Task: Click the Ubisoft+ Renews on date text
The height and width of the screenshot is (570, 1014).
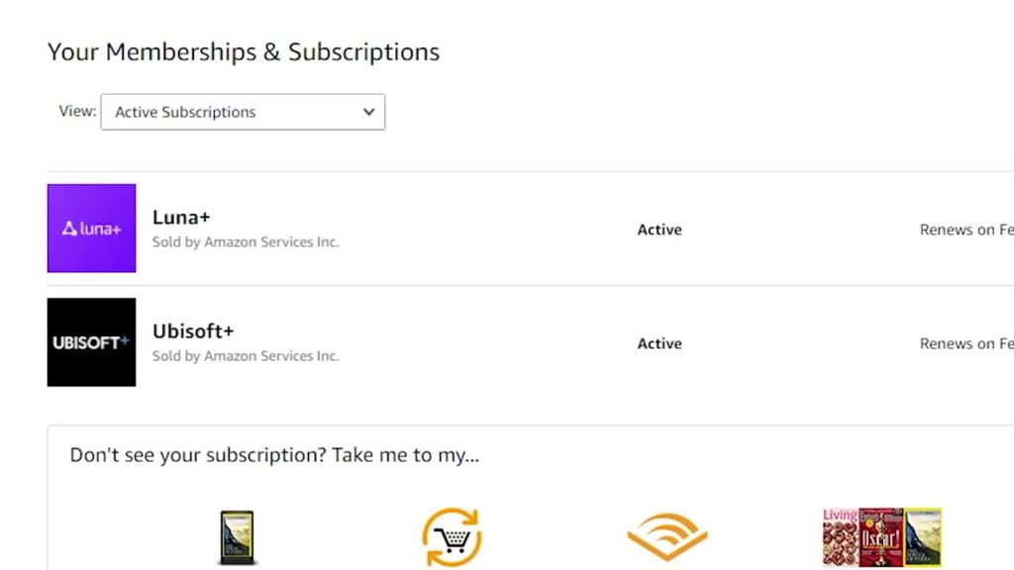Action: click(x=966, y=343)
